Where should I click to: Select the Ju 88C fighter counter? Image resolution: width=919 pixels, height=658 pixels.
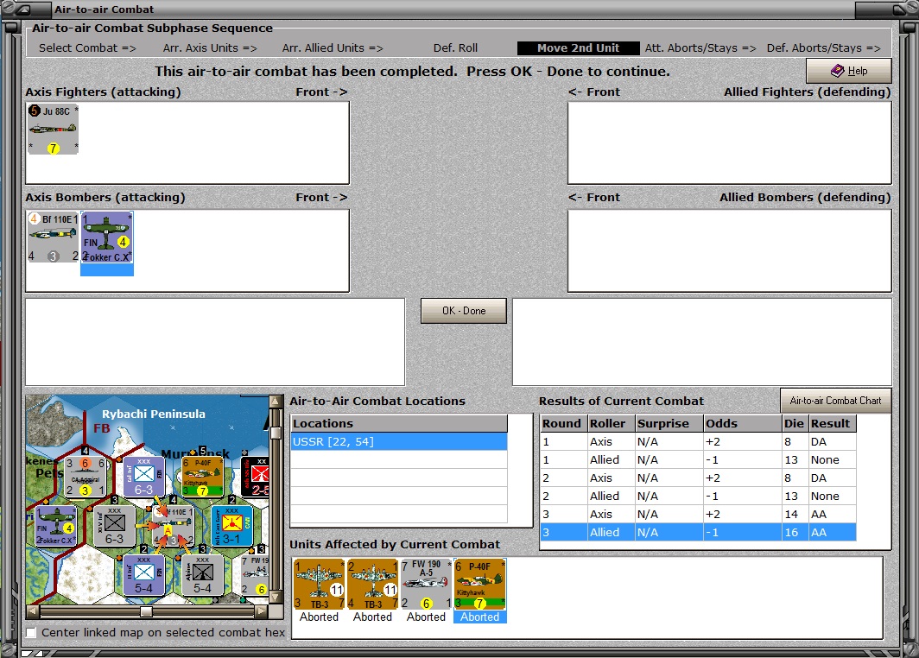click(x=53, y=130)
